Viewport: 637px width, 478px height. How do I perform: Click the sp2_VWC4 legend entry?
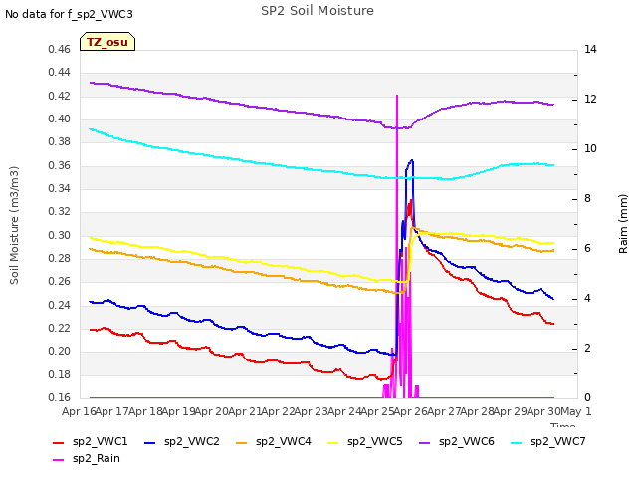pos(274,441)
